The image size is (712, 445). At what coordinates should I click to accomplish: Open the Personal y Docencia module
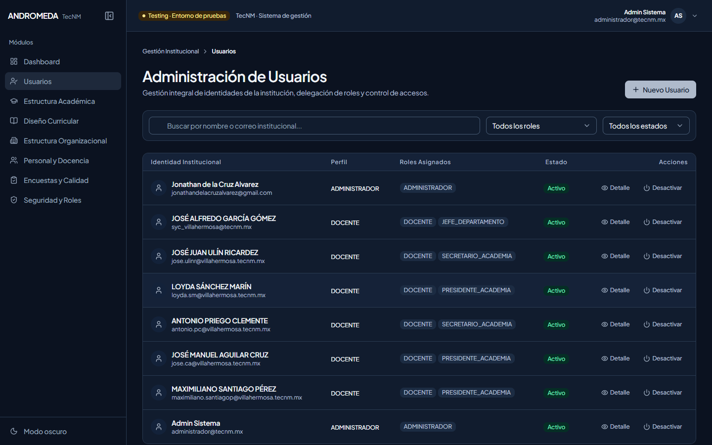click(63, 160)
